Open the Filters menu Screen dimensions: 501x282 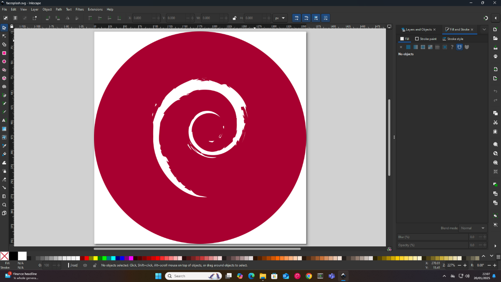coord(80,9)
